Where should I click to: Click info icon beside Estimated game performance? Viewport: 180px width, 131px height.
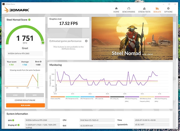pyautogui.click(x=86, y=41)
